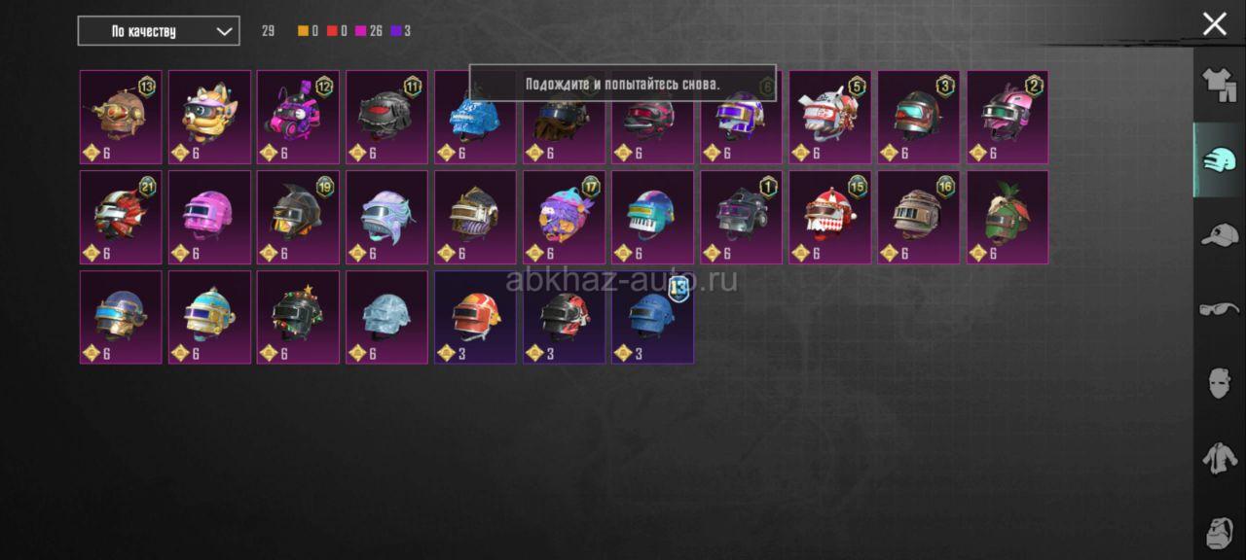Open the sunglasses category icon
Viewport: 1246px width, 560px height.
(x=1219, y=309)
